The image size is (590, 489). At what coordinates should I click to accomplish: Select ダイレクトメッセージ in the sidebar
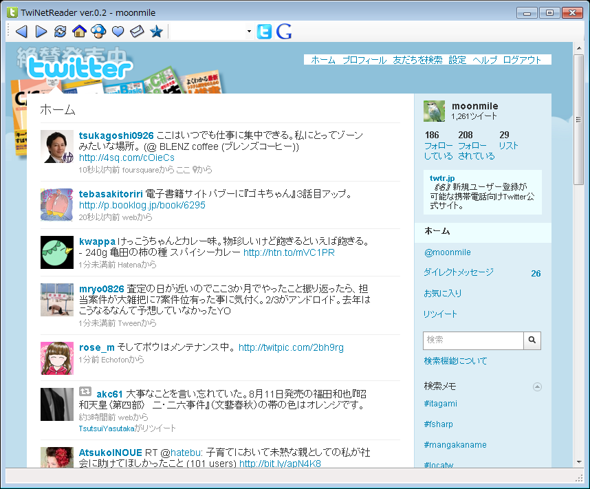459,272
